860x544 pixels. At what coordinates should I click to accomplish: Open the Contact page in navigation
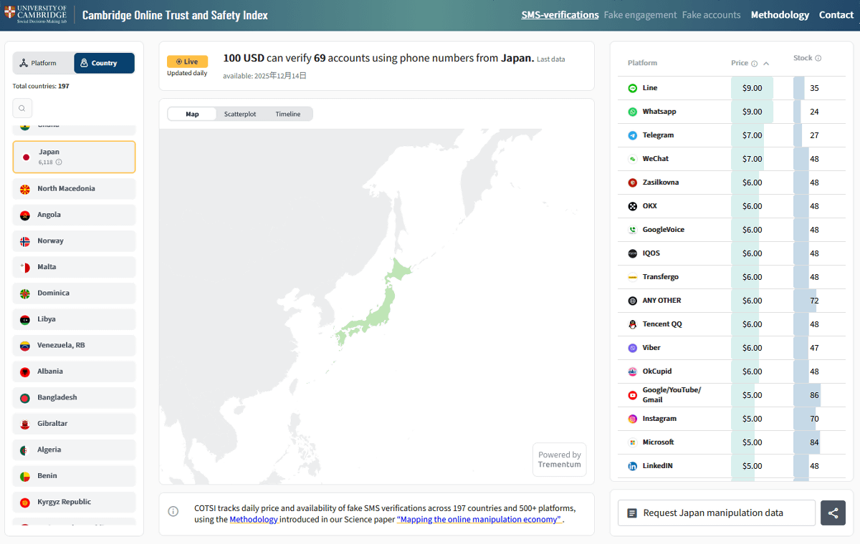(x=836, y=15)
